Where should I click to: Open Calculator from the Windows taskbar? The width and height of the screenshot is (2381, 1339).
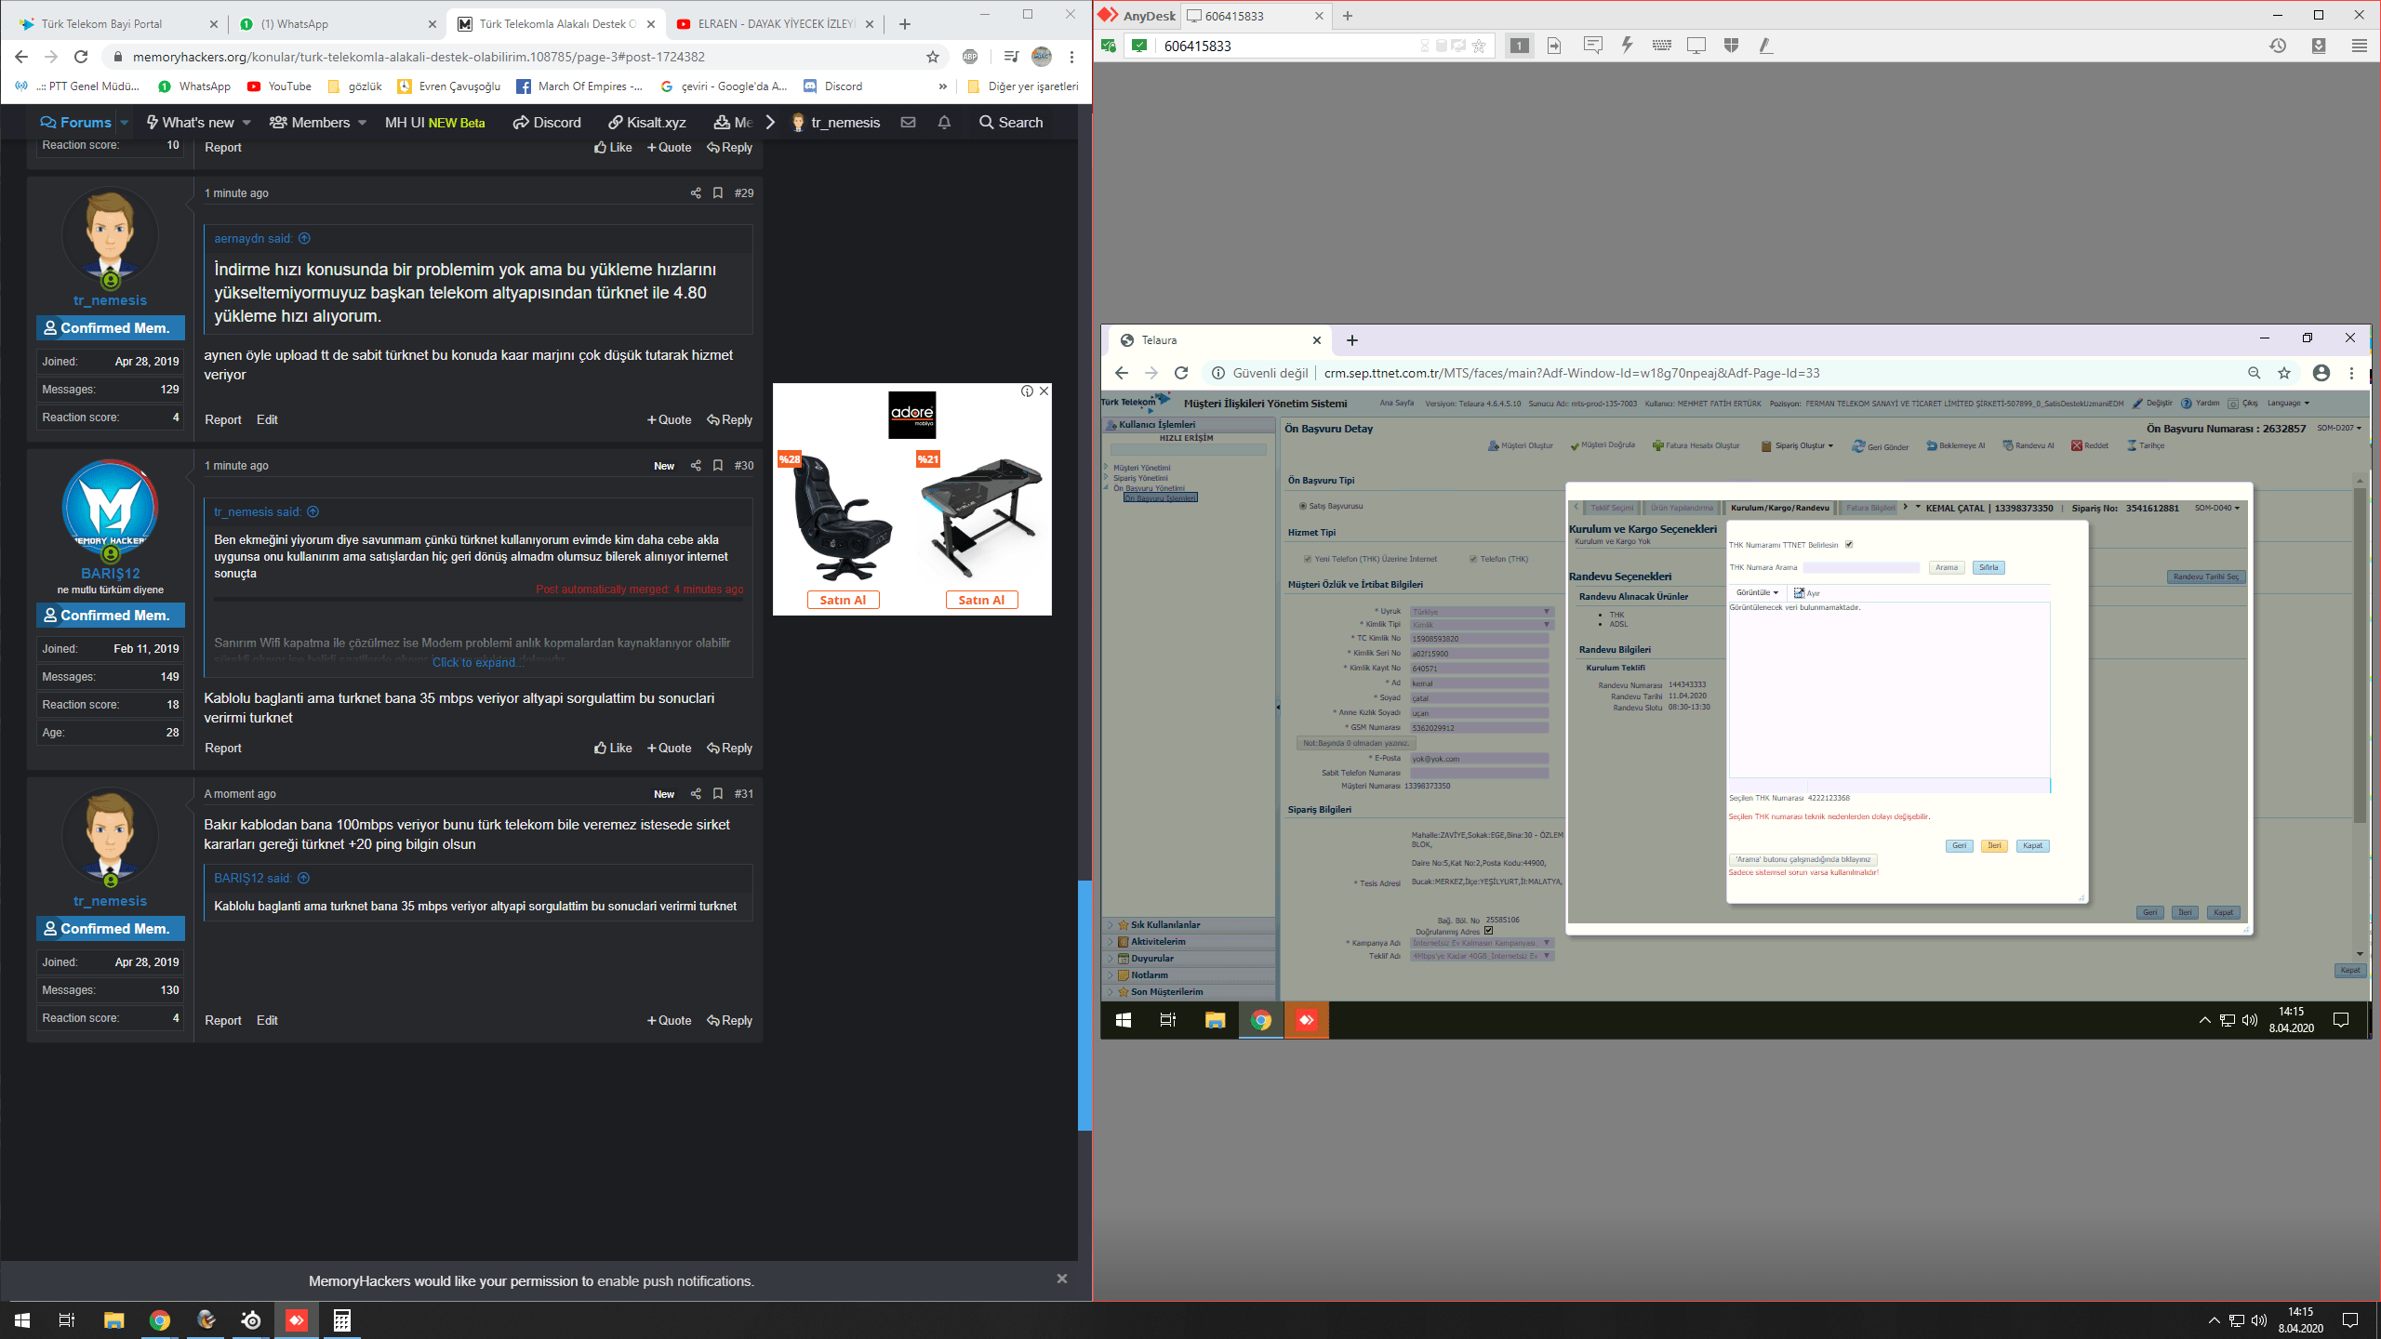pos(342,1320)
